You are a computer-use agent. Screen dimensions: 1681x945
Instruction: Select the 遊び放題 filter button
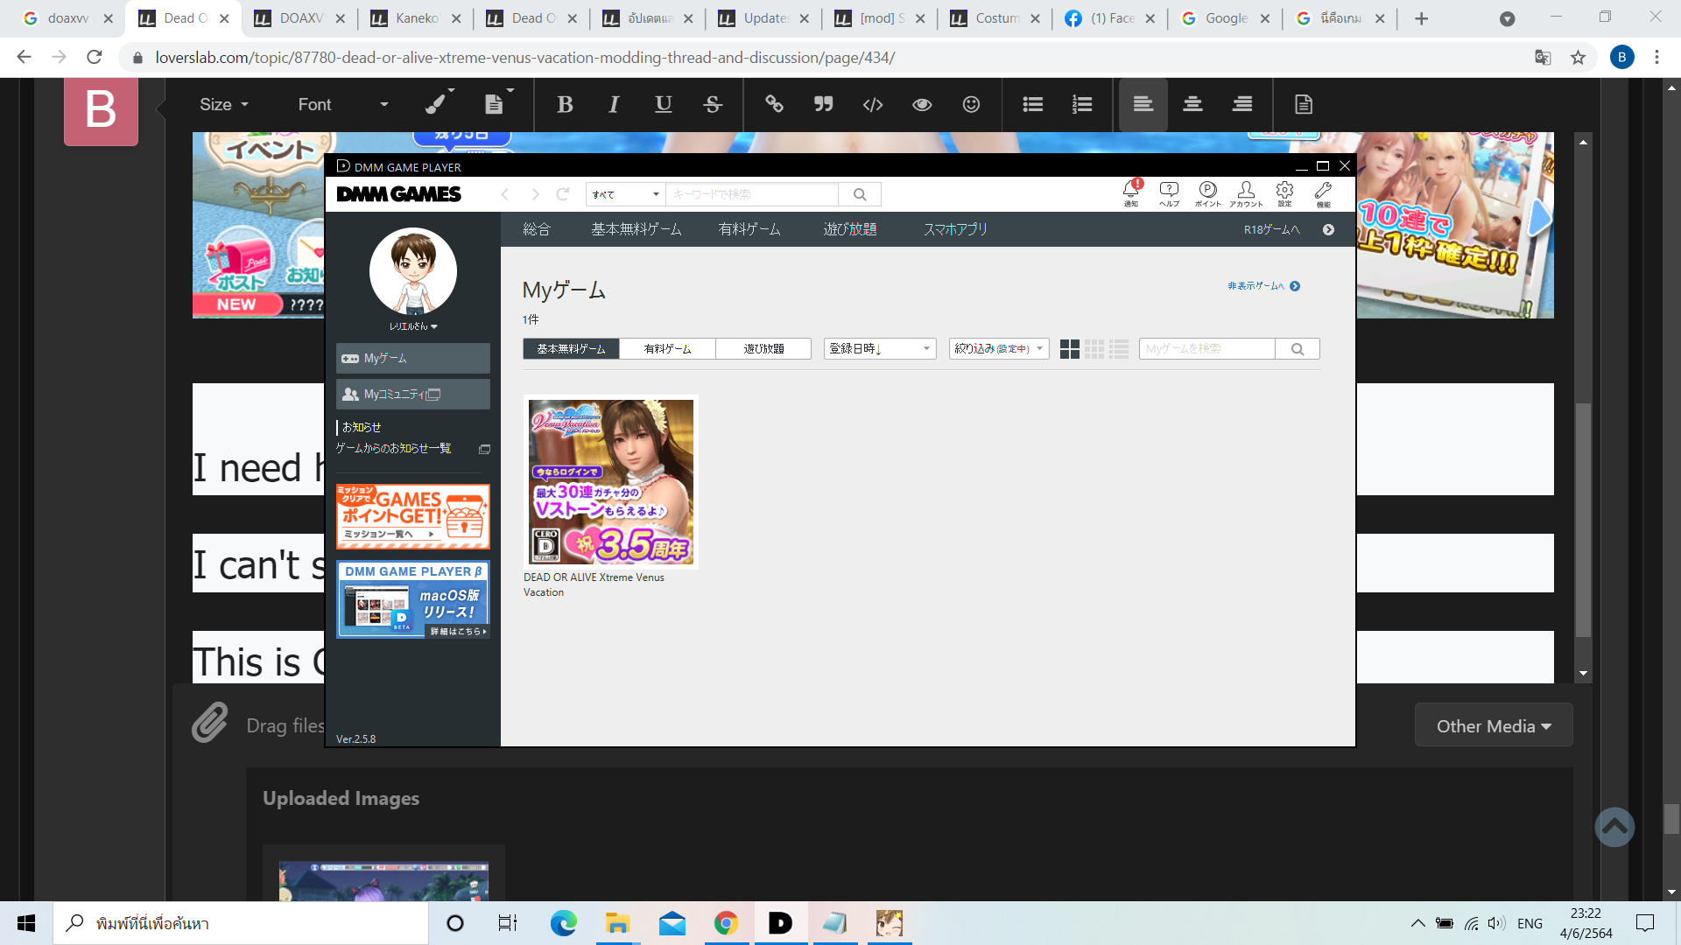point(763,349)
